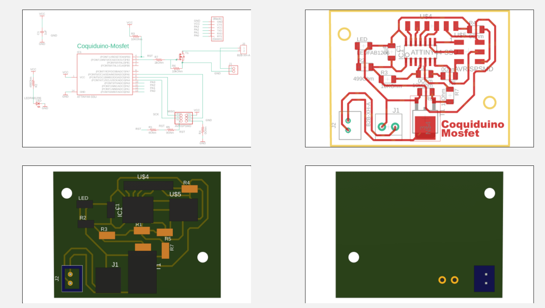Image resolution: width=545 pixels, height=308 pixels.
Task: Click the J1 label on PCB layout
Action: 396,110
